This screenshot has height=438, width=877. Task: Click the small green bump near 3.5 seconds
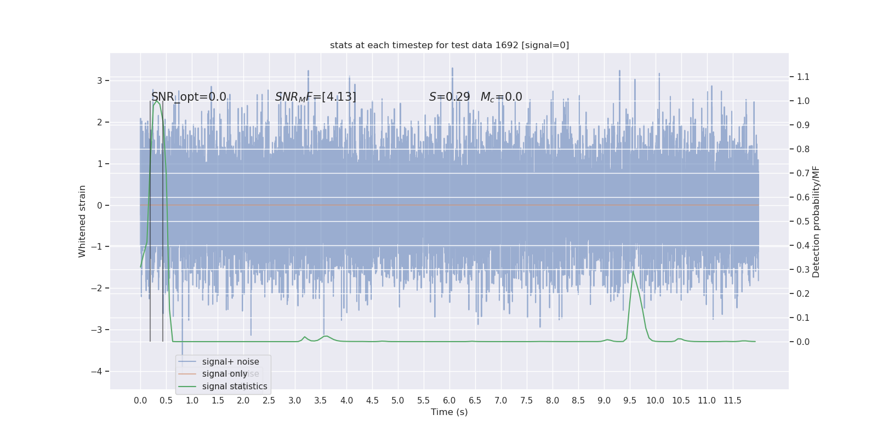(x=326, y=336)
